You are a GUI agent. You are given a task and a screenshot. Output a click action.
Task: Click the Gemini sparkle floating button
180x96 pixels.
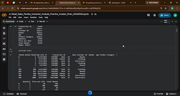coord(90,93)
